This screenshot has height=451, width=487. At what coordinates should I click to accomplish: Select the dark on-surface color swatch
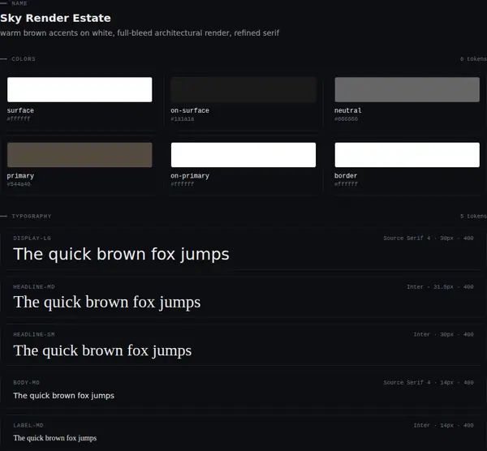[x=243, y=89]
